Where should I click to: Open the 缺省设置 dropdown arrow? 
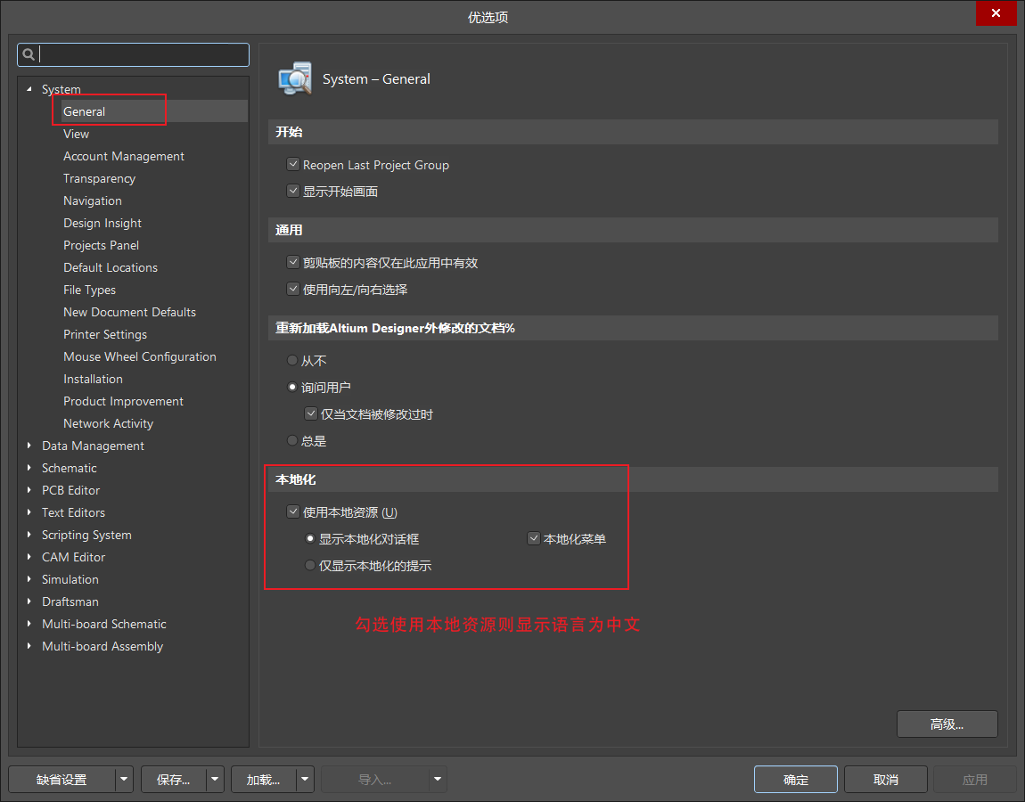point(124,780)
